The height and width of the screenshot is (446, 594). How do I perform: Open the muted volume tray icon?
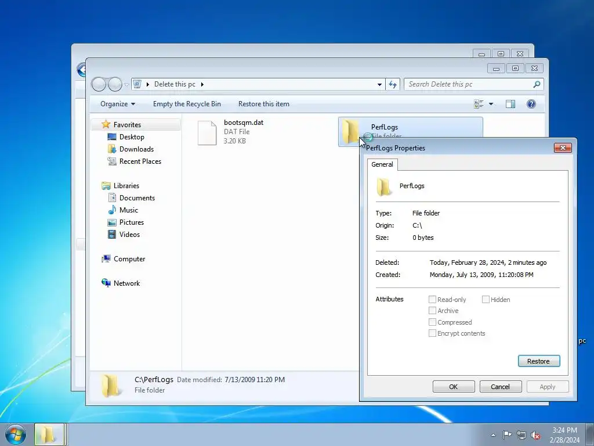pyautogui.click(x=535, y=436)
